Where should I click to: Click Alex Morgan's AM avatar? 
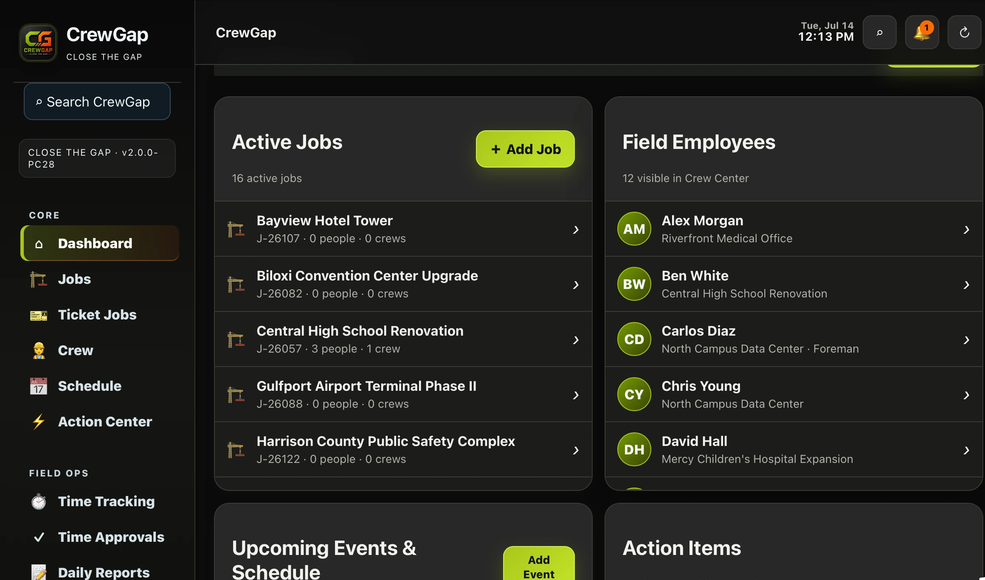(634, 229)
